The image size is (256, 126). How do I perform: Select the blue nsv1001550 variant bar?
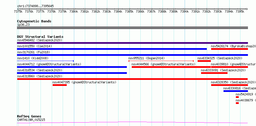coord(112,49)
